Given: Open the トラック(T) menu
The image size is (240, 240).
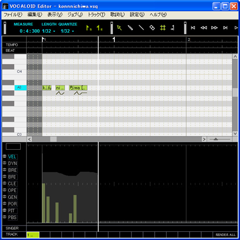Looking at the screenshot, I should pos(96,15).
